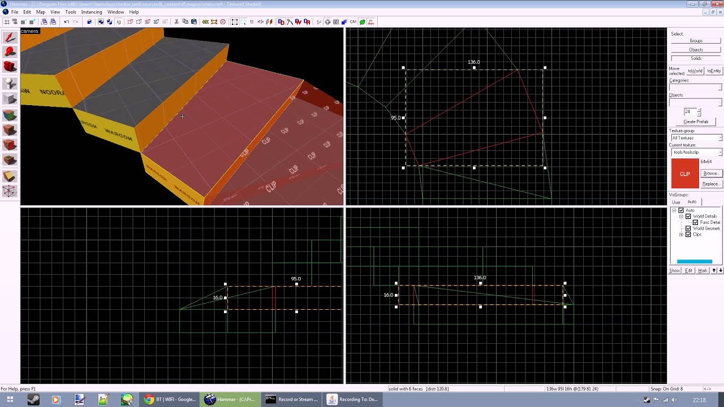Click the Browse texture button

711,174
